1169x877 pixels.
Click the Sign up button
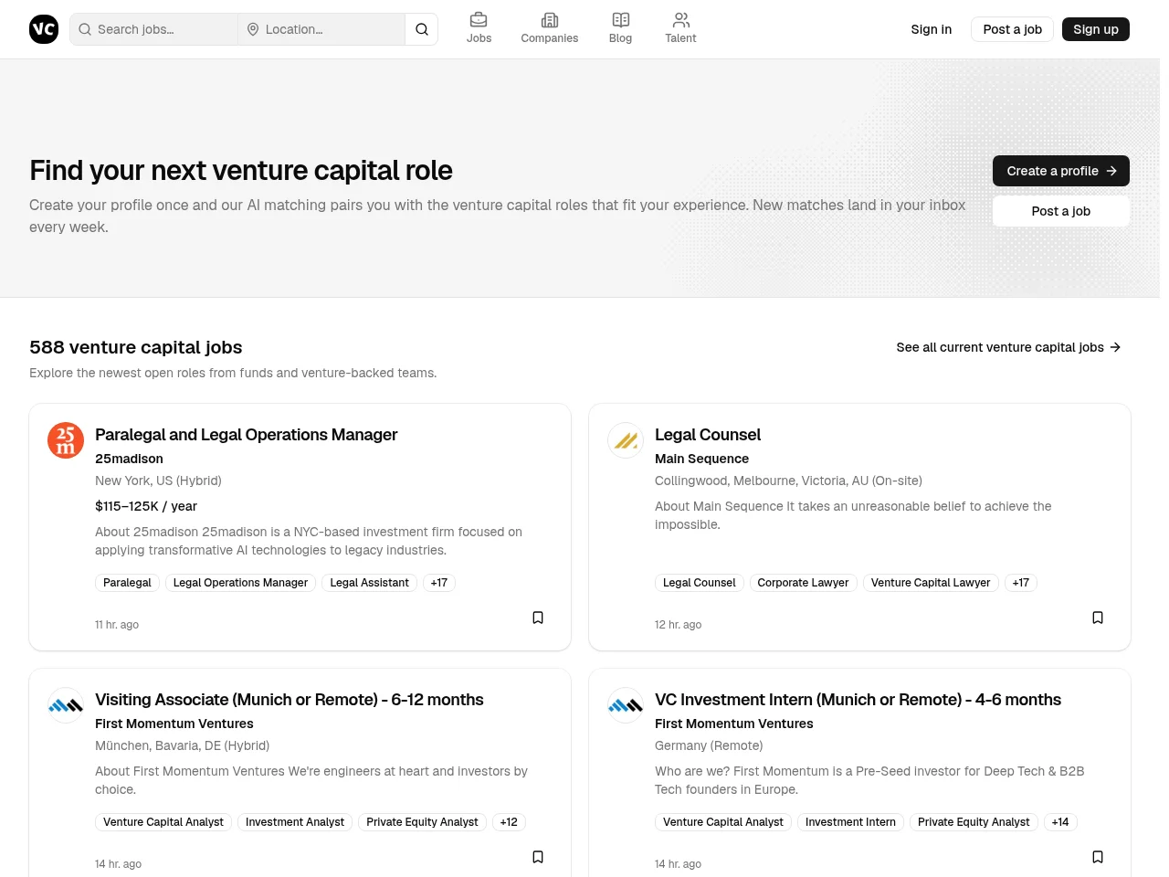[x=1096, y=29]
